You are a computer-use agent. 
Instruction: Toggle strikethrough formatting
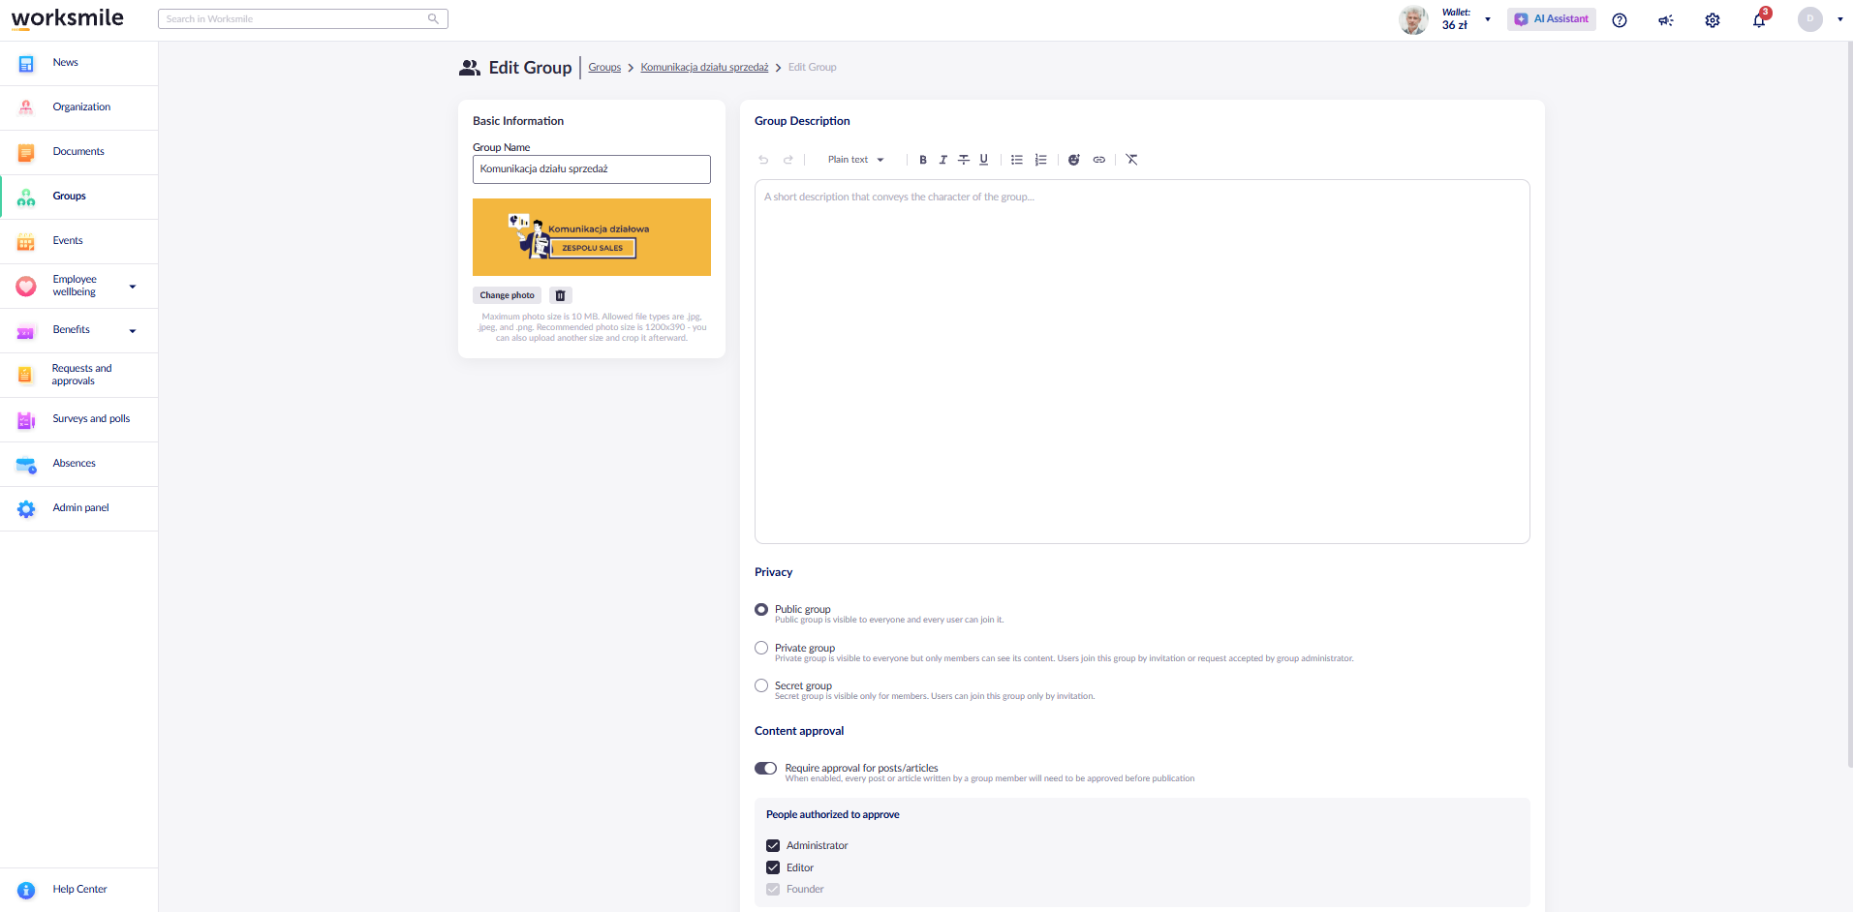click(964, 160)
